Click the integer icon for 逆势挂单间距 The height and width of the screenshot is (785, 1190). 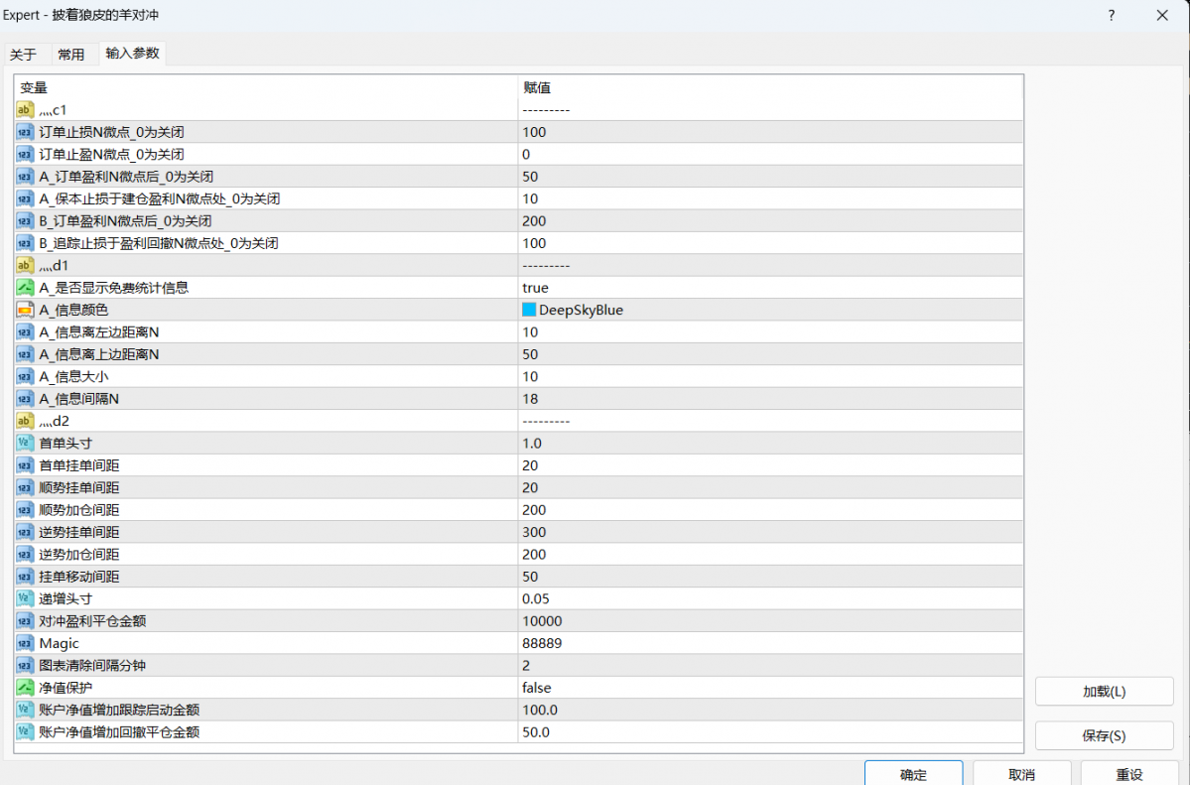pos(25,532)
